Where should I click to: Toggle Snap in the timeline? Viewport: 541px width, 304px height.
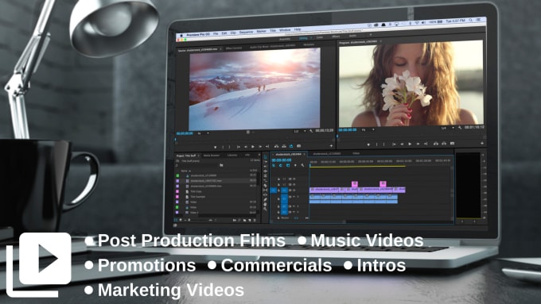(281, 165)
